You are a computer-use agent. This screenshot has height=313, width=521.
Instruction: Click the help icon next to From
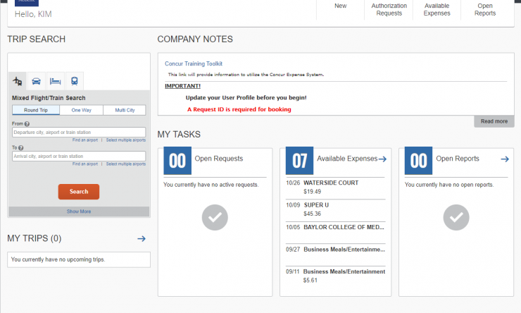(27, 124)
